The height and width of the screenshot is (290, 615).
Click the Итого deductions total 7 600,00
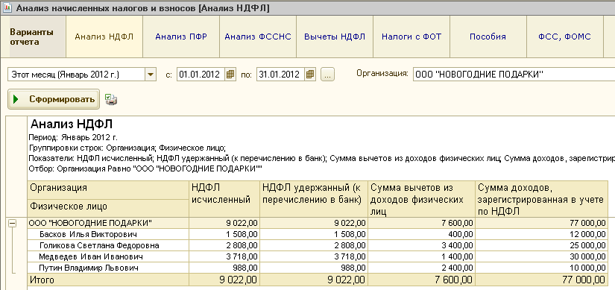tap(453, 280)
